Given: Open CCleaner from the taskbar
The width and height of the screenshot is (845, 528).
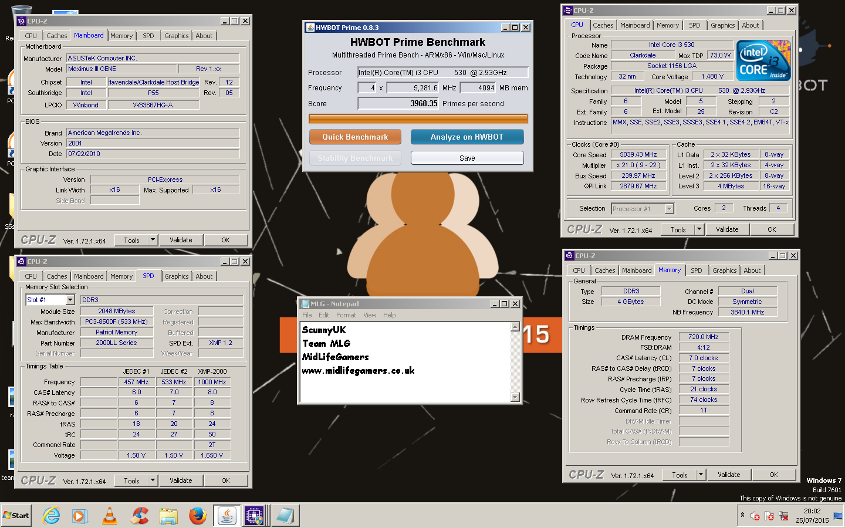Looking at the screenshot, I should pos(139,516).
